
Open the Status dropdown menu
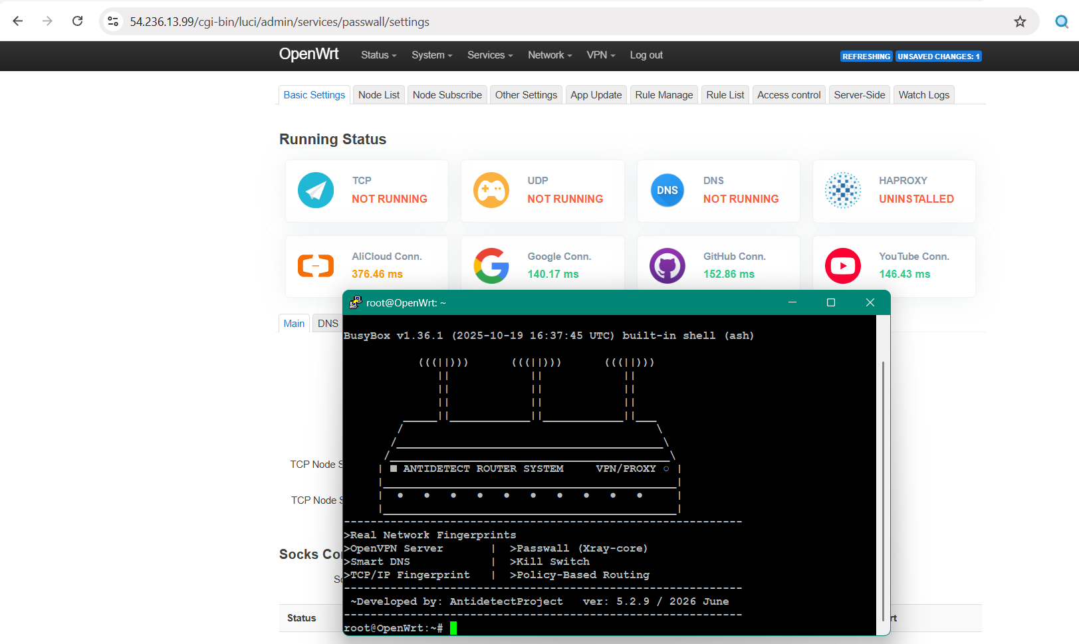pyautogui.click(x=378, y=55)
